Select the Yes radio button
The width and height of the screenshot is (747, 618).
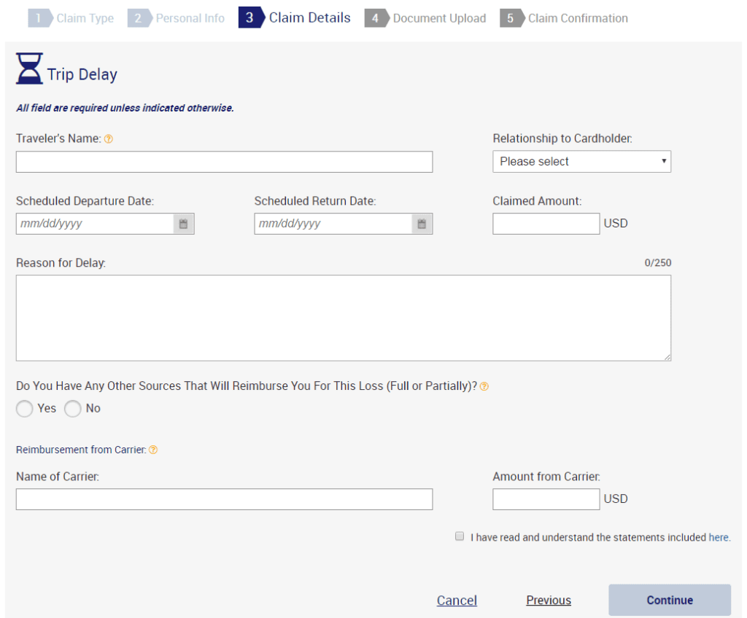coord(24,409)
